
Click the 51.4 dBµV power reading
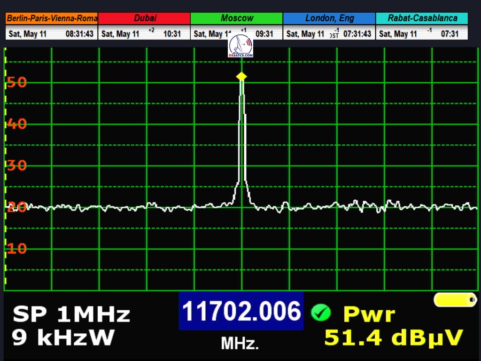click(394, 337)
